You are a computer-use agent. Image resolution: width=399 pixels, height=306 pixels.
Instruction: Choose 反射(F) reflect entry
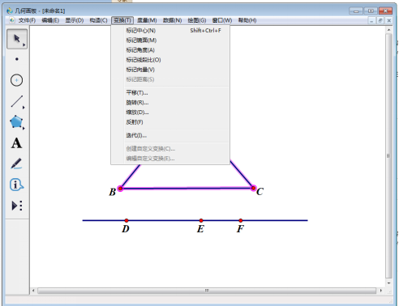[170, 122]
